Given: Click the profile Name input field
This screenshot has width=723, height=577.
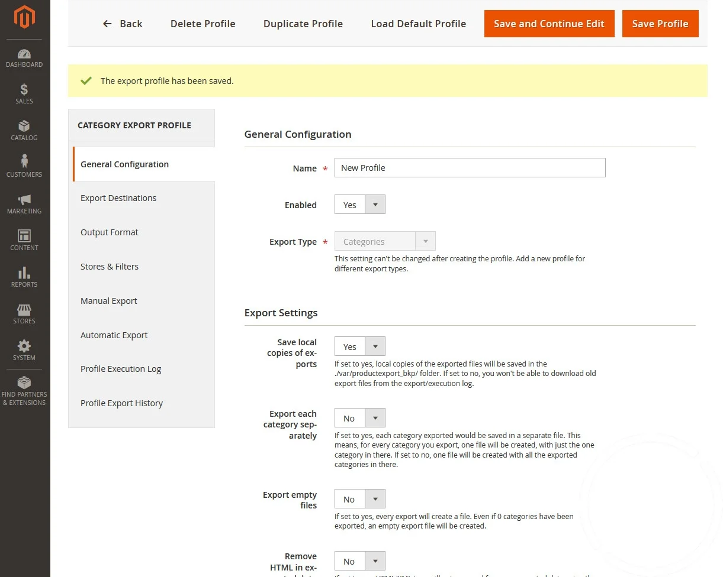Looking at the screenshot, I should pyautogui.click(x=470, y=168).
